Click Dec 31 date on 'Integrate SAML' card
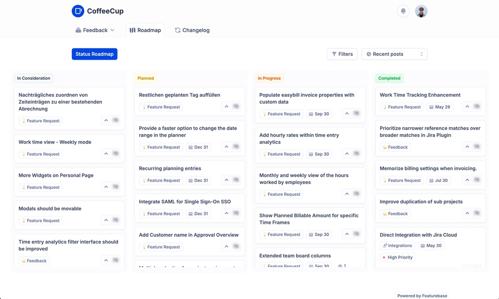Screen dimensions: 499x299 tap(198, 213)
